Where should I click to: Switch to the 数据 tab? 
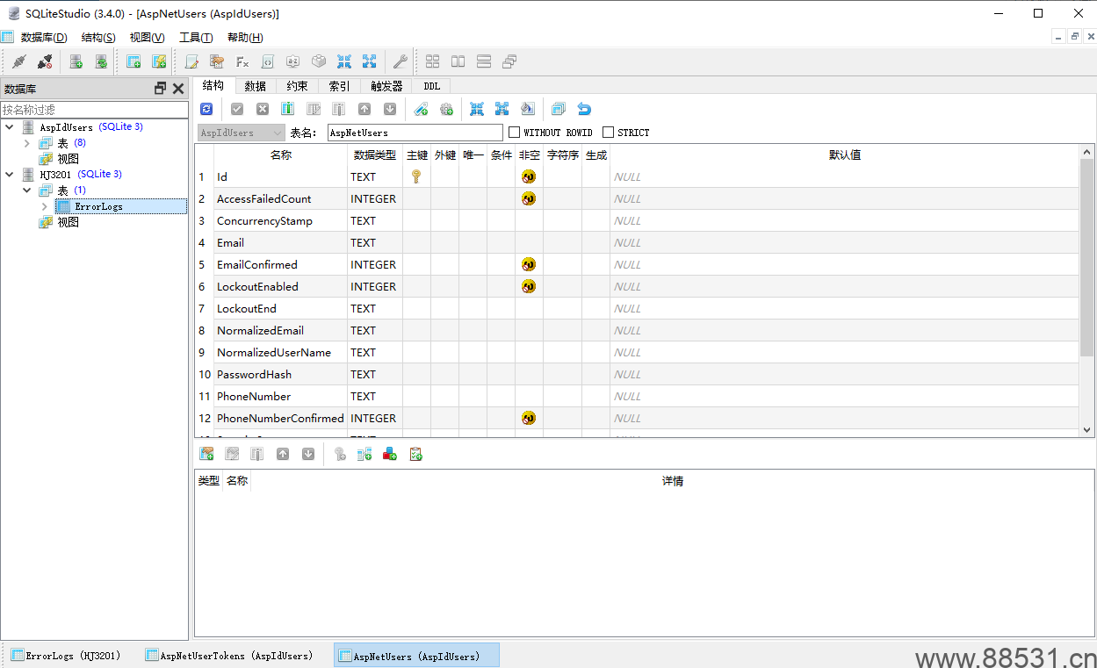pos(256,86)
